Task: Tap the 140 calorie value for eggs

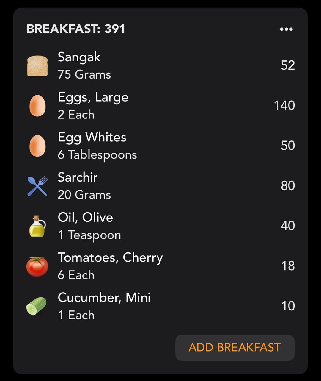Action: pos(284,105)
